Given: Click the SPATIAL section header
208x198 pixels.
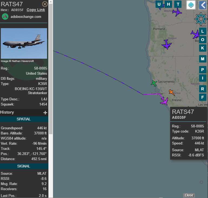Looking at the screenshot, I should 24,119.
